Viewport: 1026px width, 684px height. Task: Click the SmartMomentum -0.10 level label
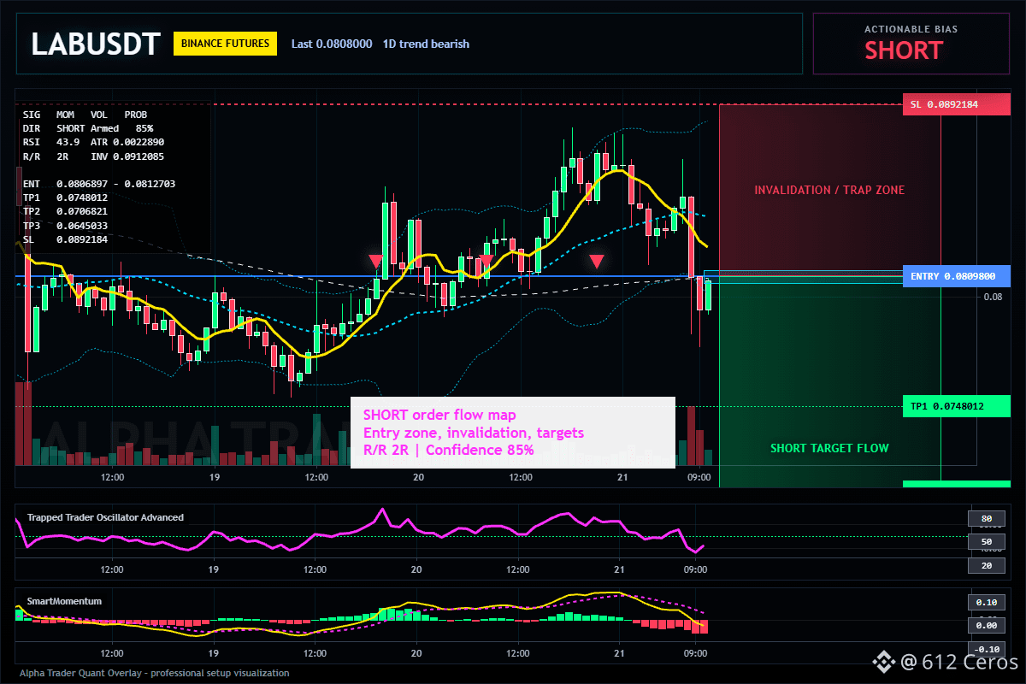[x=985, y=649]
